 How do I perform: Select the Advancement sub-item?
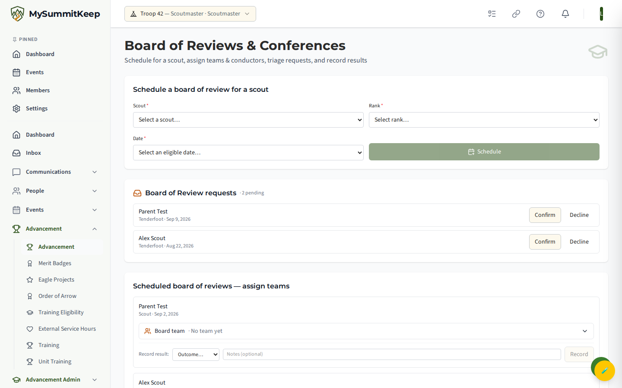62,247
